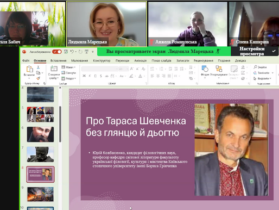
Task: Switch to the Малювання ribbon tab
Action: 79,60
